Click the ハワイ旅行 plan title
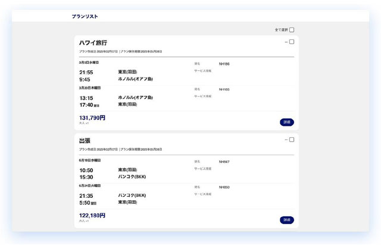Screen dimensions: 381x245 tap(93, 43)
